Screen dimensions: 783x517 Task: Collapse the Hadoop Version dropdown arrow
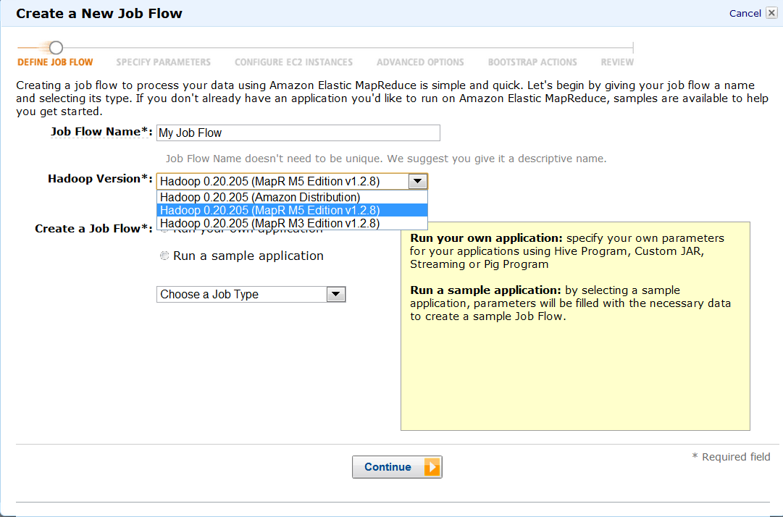417,181
